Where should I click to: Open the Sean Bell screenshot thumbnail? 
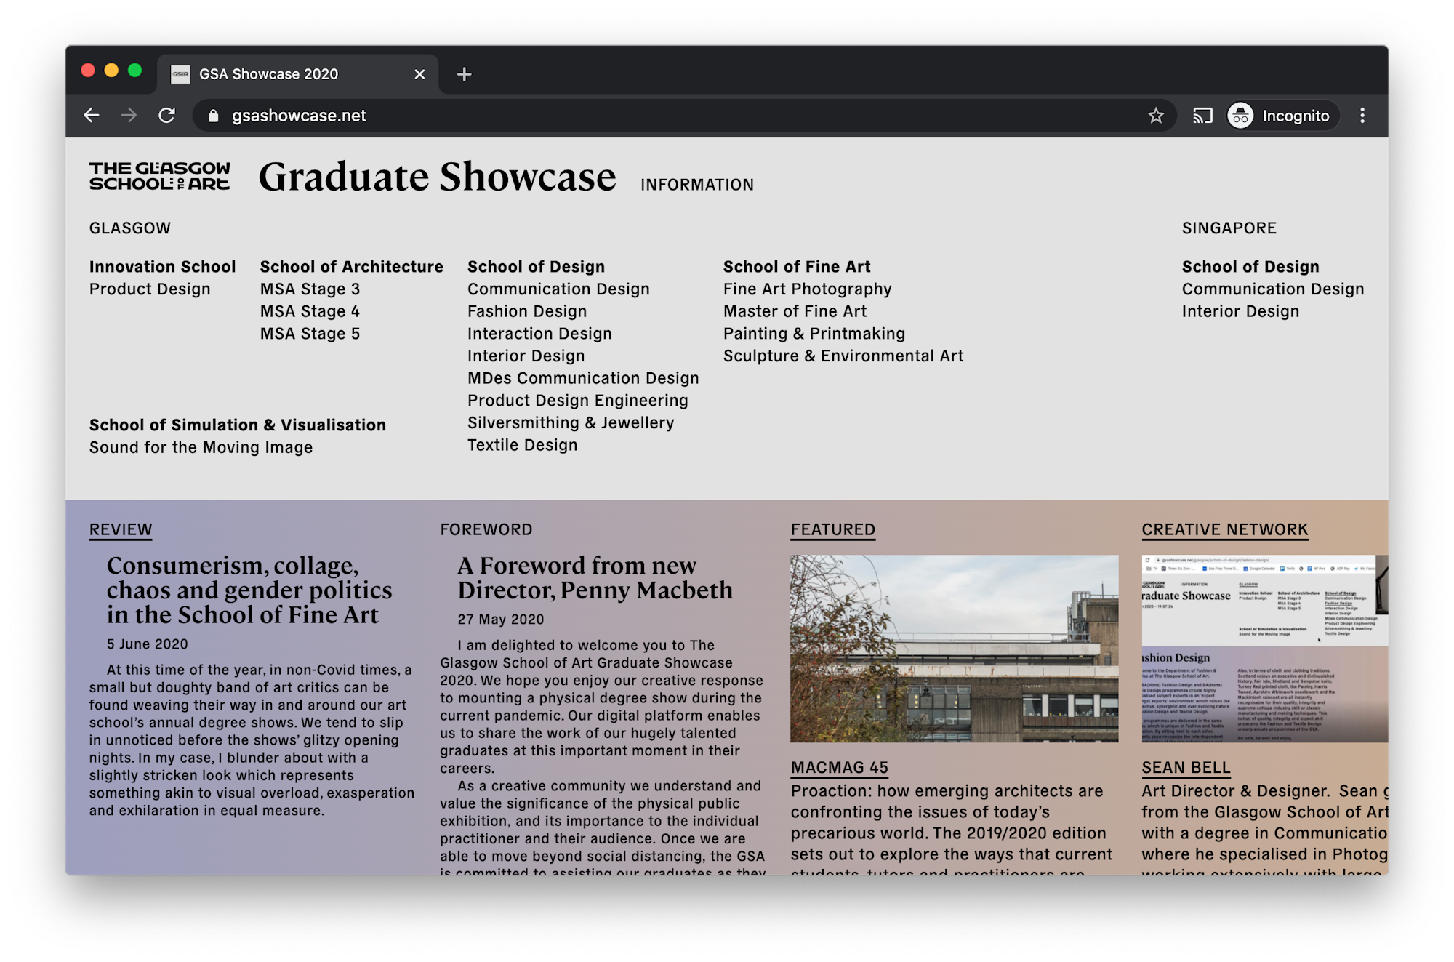point(1265,649)
